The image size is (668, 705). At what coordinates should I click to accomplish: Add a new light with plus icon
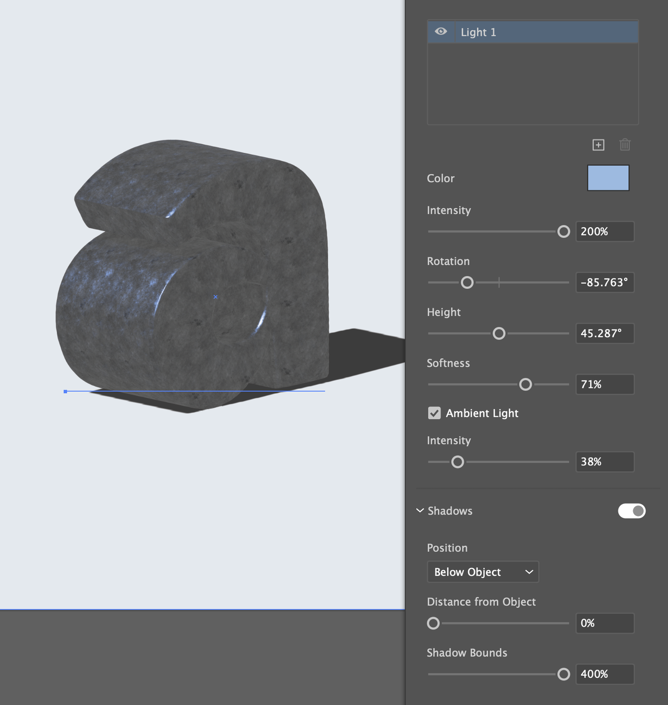[x=599, y=145]
